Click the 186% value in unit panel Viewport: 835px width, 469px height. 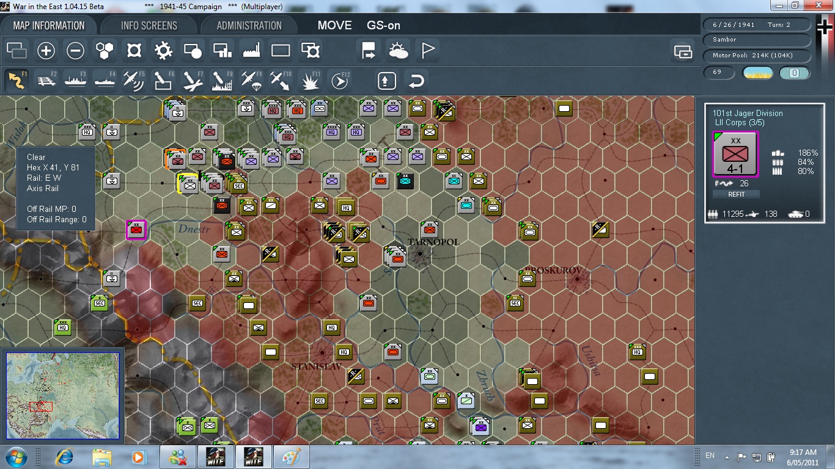(807, 153)
